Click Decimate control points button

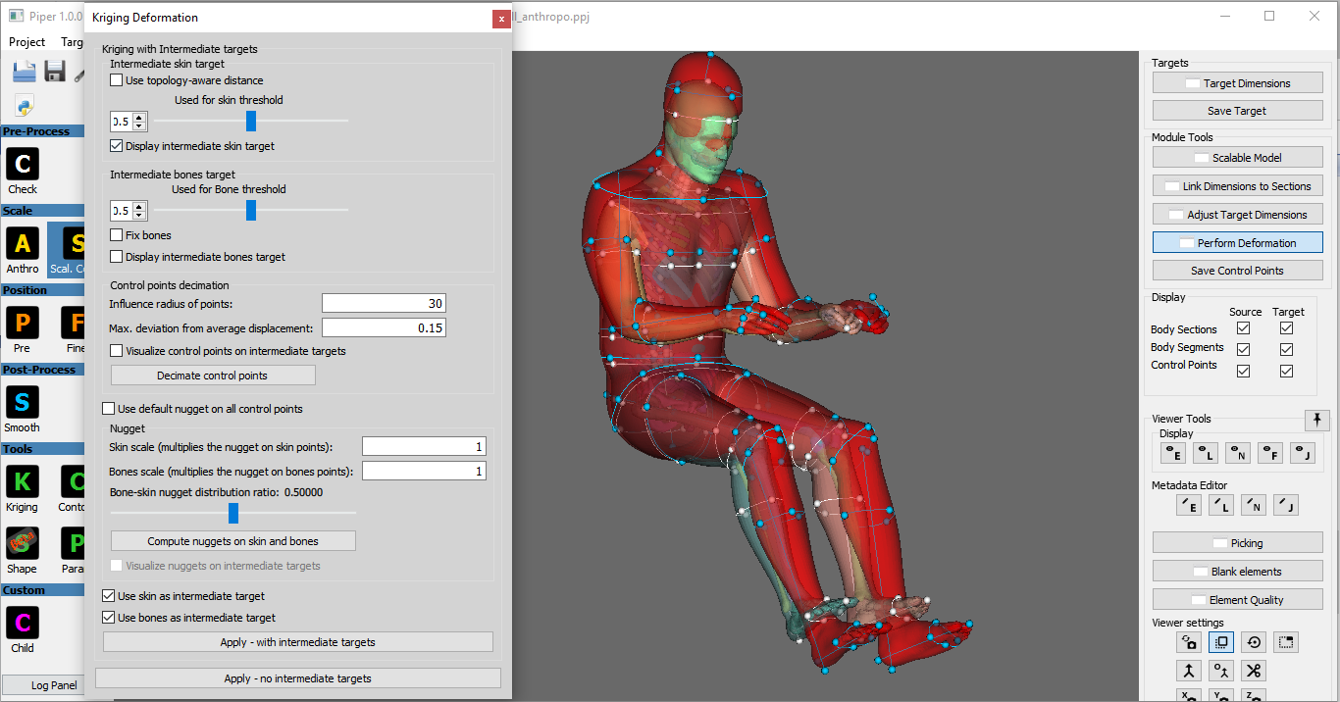[213, 376]
